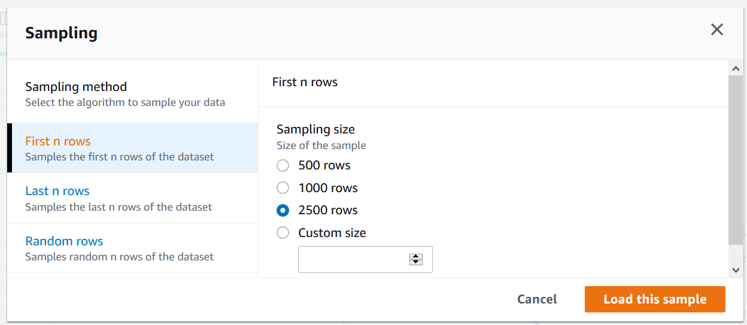Click the Sampling size label
Screen dimensions: 747x325
click(x=315, y=129)
